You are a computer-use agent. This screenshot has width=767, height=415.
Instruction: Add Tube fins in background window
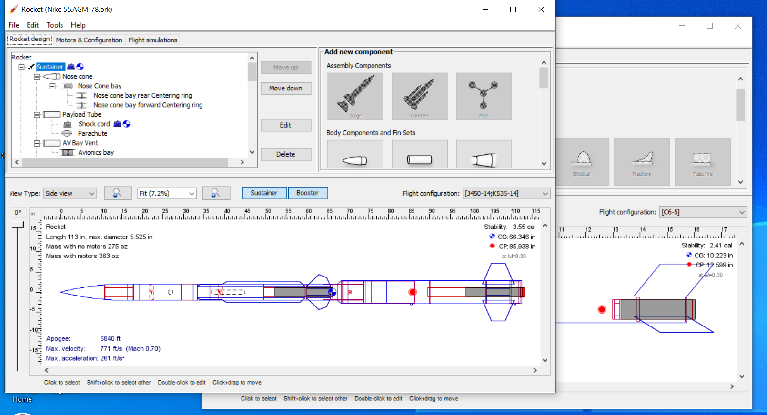(703, 162)
